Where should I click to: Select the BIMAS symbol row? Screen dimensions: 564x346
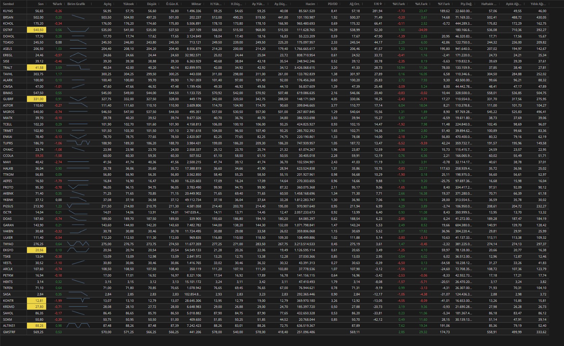pos(274,93)
